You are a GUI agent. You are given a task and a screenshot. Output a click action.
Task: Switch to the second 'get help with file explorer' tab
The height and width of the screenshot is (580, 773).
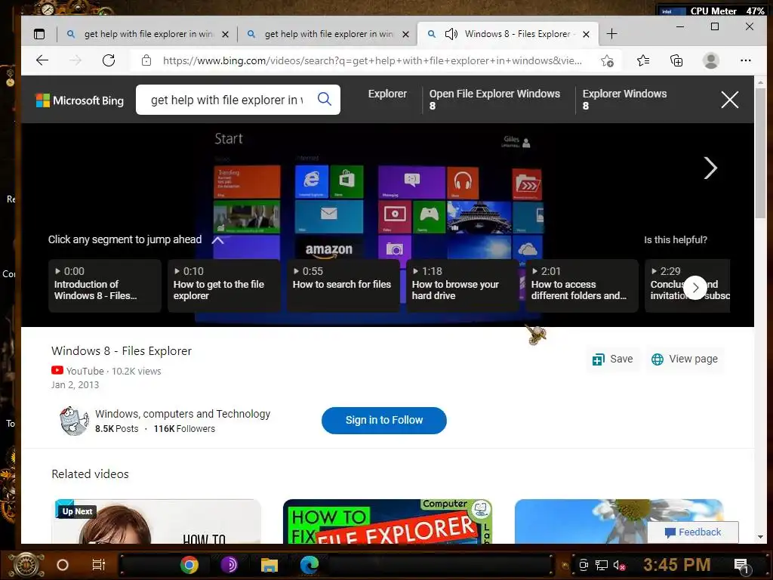pos(328,34)
